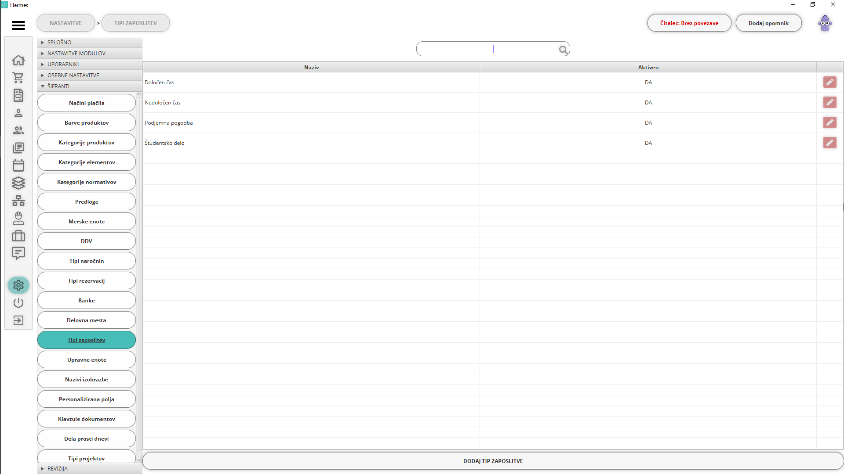The width and height of the screenshot is (844, 474).
Task: Click the purple mascot avatar icon
Action: (x=825, y=23)
